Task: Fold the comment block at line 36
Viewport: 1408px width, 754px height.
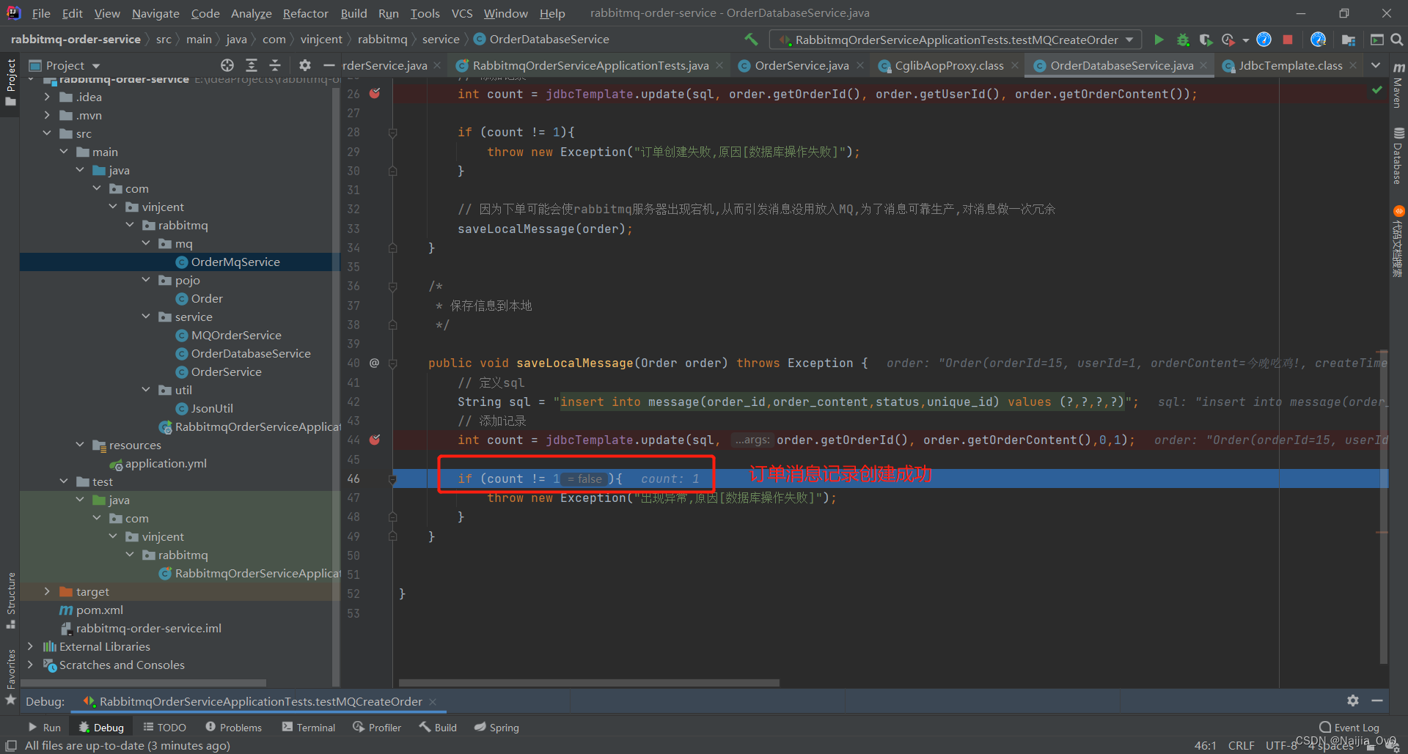Action: tap(392, 287)
